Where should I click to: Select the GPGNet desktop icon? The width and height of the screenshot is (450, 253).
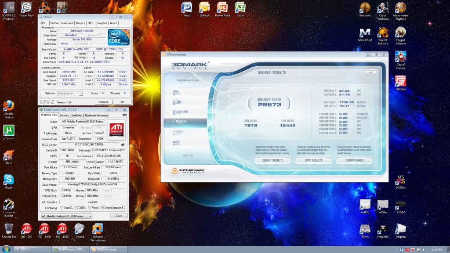pos(401,83)
